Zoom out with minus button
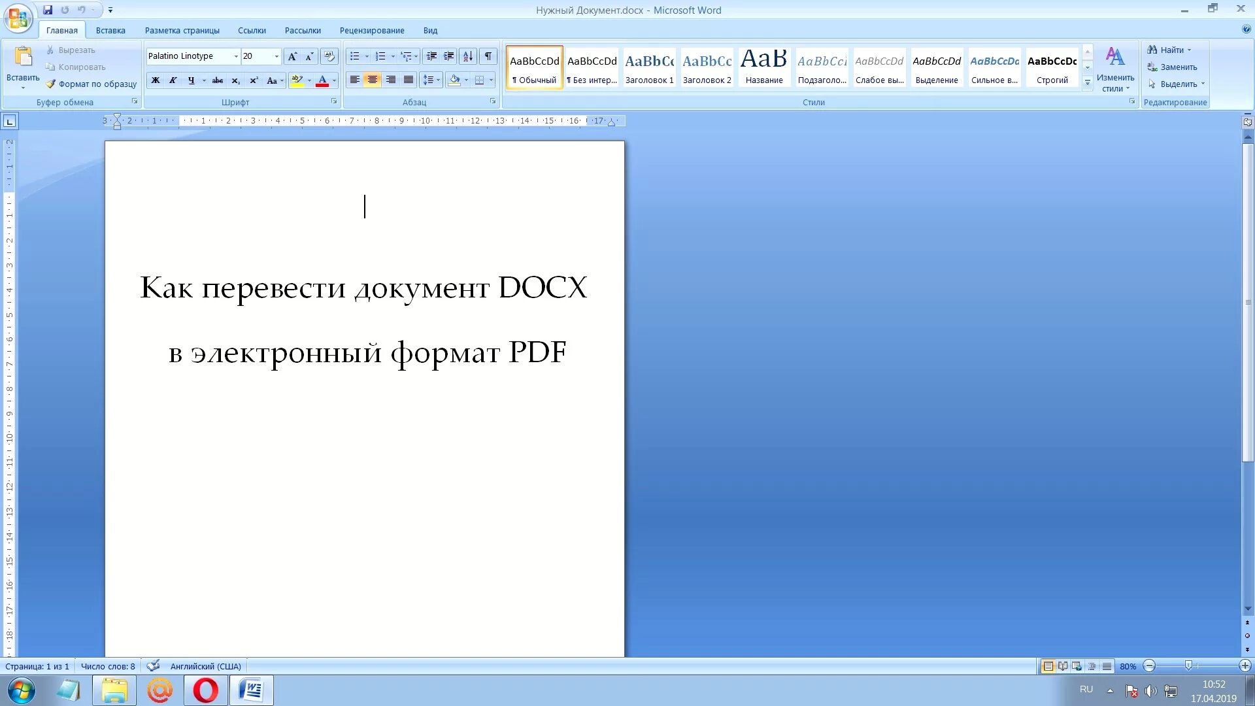The height and width of the screenshot is (706, 1255). (1149, 666)
